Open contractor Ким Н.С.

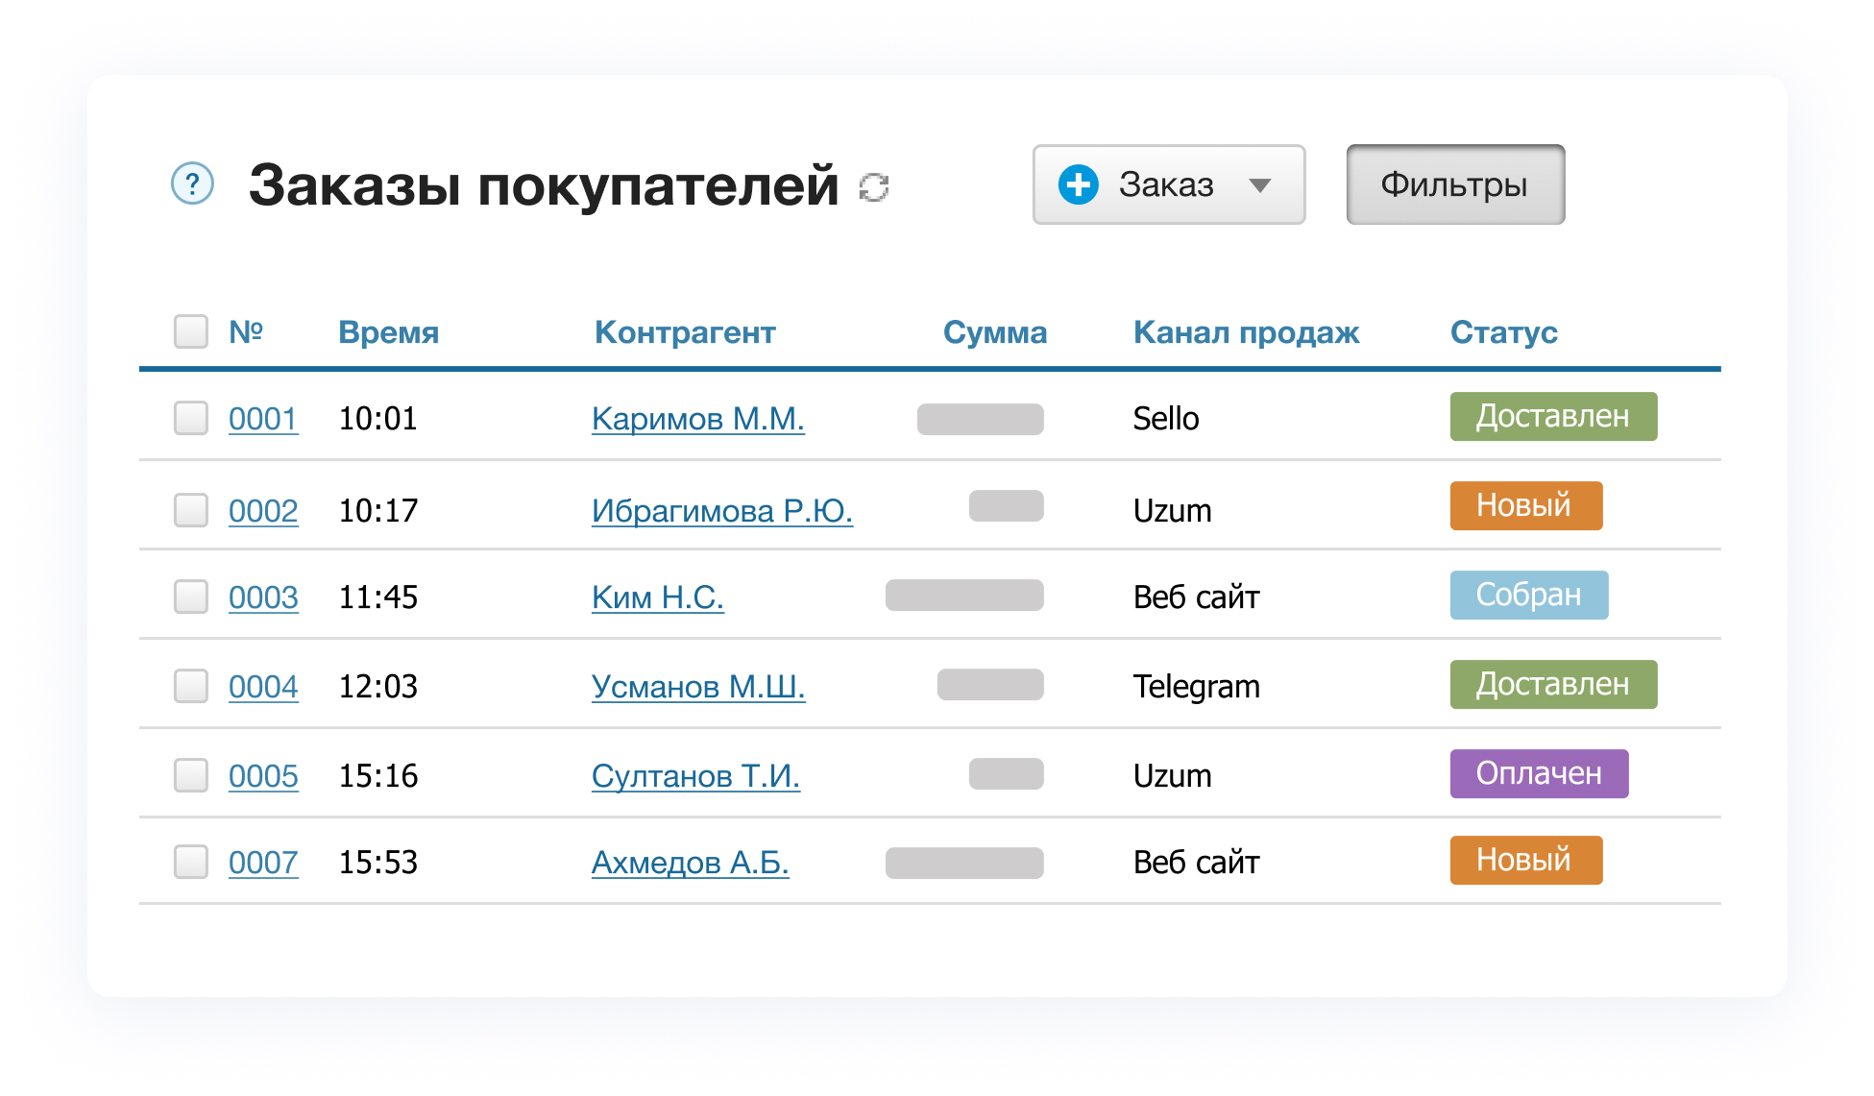coord(658,597)
